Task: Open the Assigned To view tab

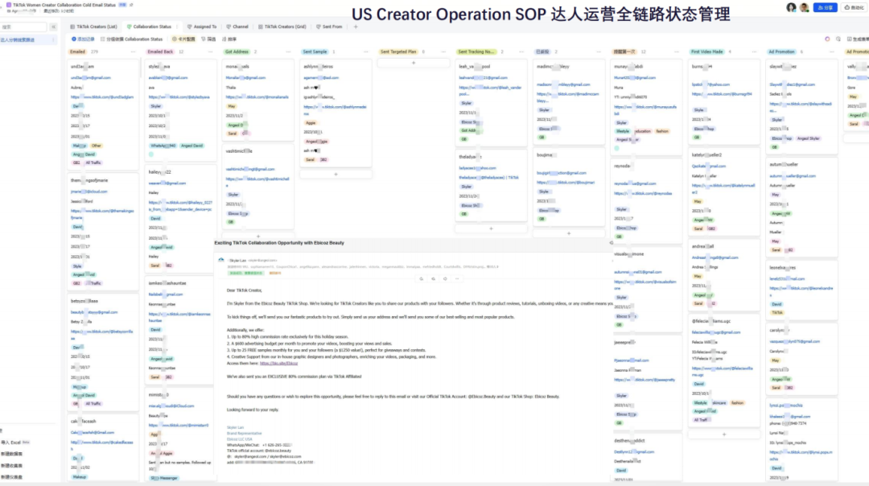Action: click(x=202, y=27)
